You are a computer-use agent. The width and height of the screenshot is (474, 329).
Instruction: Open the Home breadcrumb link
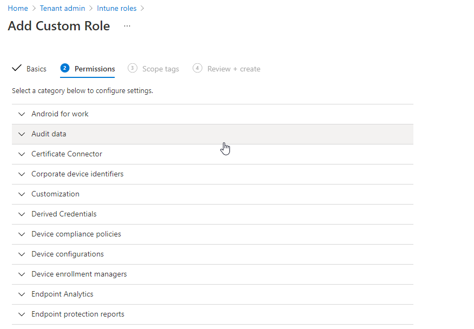coord(18,9)
